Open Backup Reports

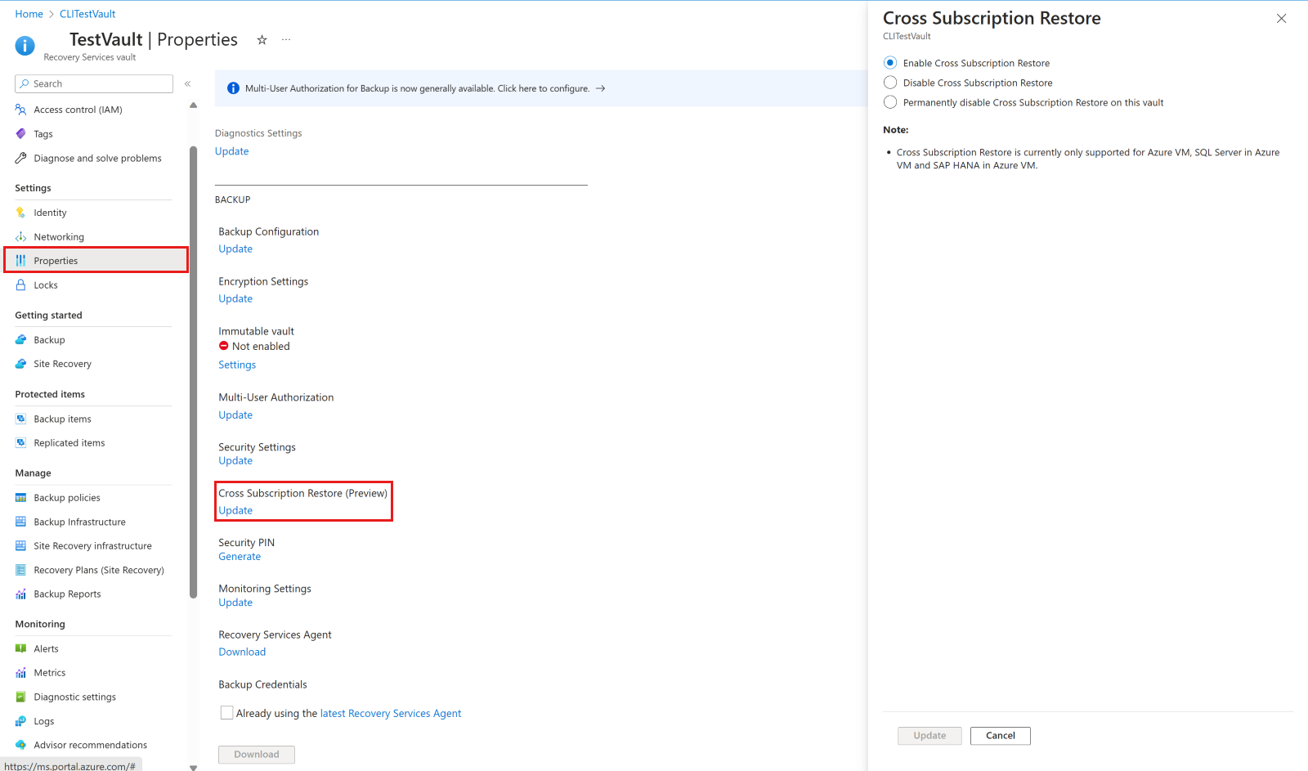[67, 594]
